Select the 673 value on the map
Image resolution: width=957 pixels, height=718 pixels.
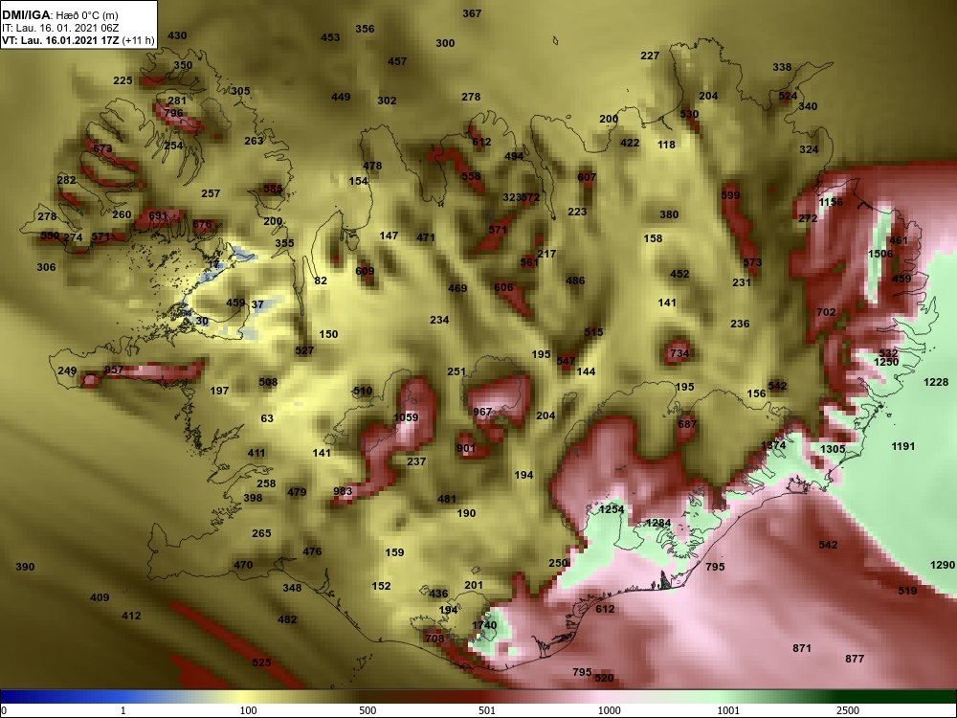pyautogui.click(x=102, y=149)
